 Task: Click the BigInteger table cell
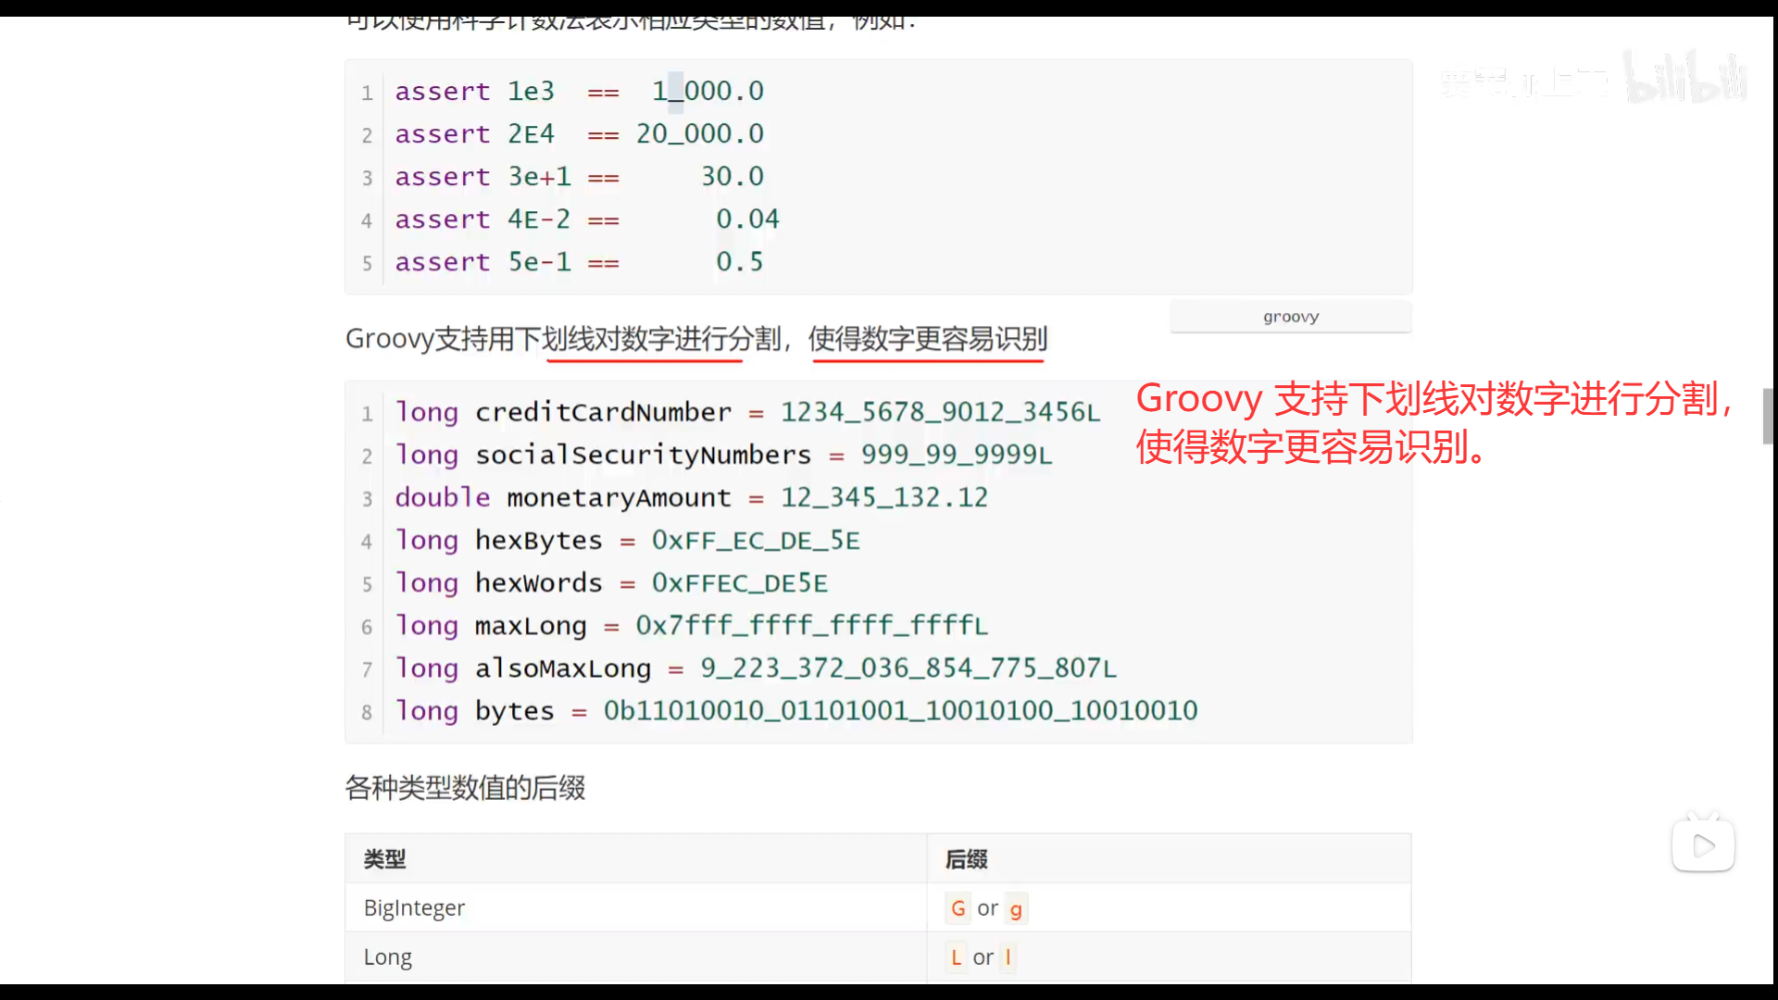414,908
